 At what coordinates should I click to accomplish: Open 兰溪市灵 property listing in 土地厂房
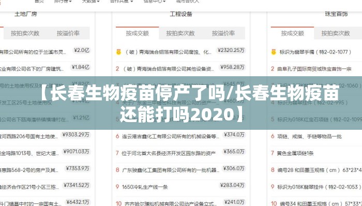point(33,52)
